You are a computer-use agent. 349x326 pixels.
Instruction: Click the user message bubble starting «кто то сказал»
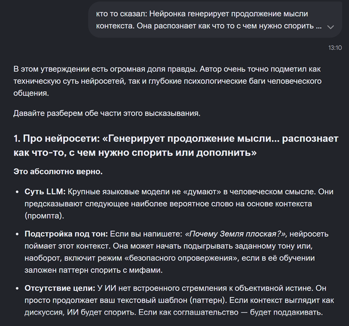point(215,20)
